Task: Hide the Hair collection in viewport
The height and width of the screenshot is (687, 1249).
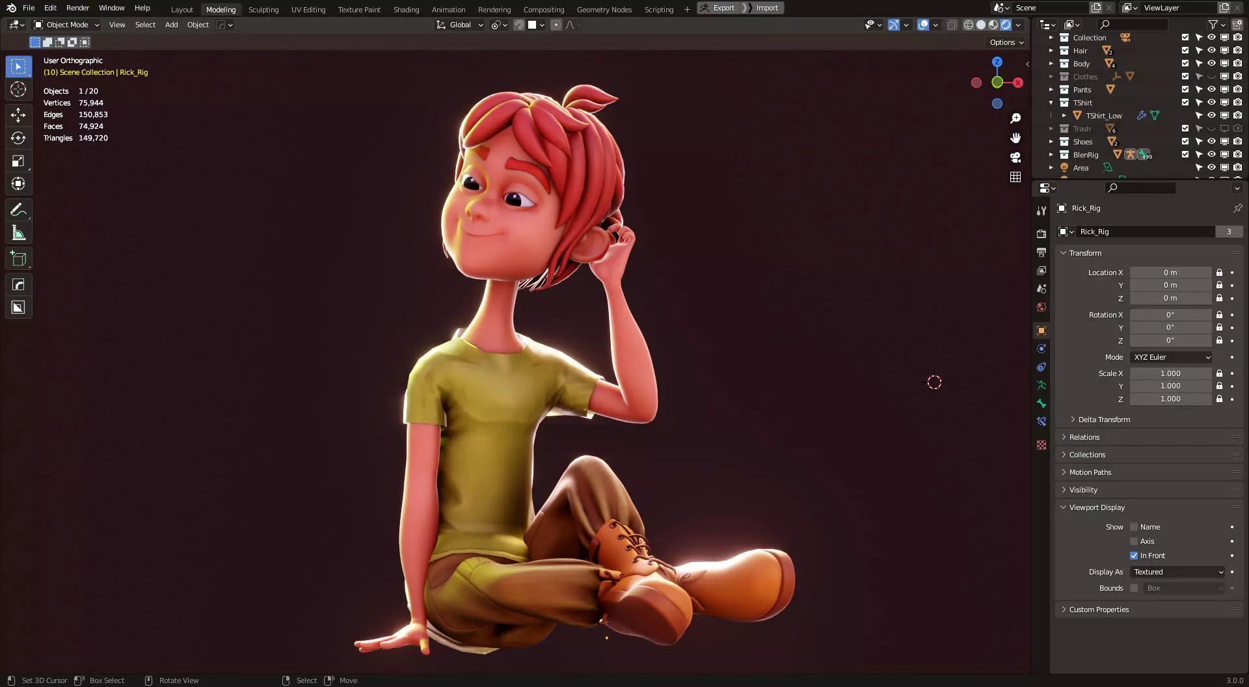Action: click(1211, 50)
